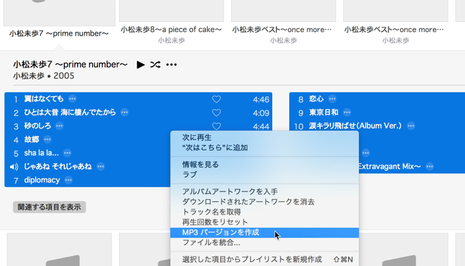
Task: Select the playing track じゃあね それじゃあね
Action: click(x=88, y=167)
